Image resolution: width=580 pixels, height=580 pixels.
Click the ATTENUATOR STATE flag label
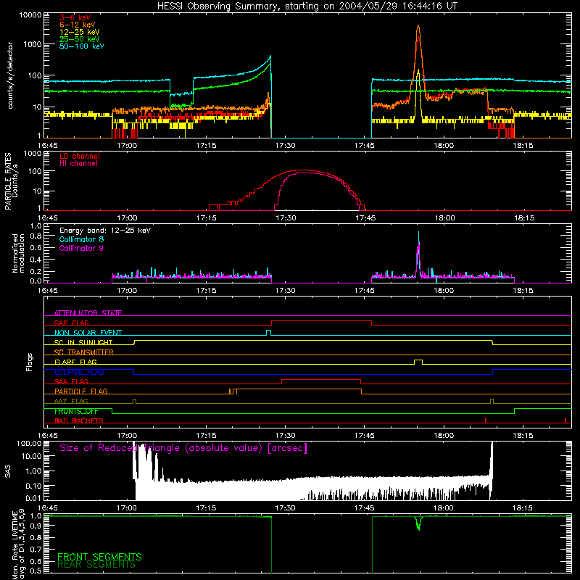88,313
